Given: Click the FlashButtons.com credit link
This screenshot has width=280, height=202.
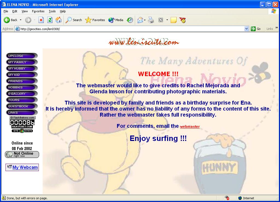Looking at the screenshot, I should click(x=22, y=118).
